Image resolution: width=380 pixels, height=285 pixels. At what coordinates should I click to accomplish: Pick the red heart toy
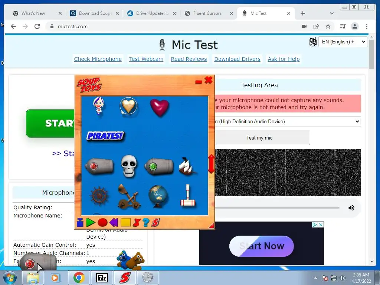tap(159, 107)
